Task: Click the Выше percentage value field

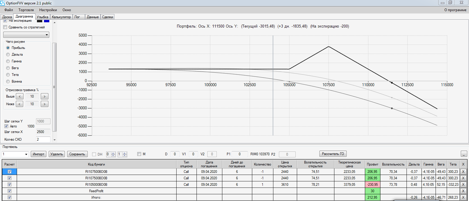Action: pos(32,96)
